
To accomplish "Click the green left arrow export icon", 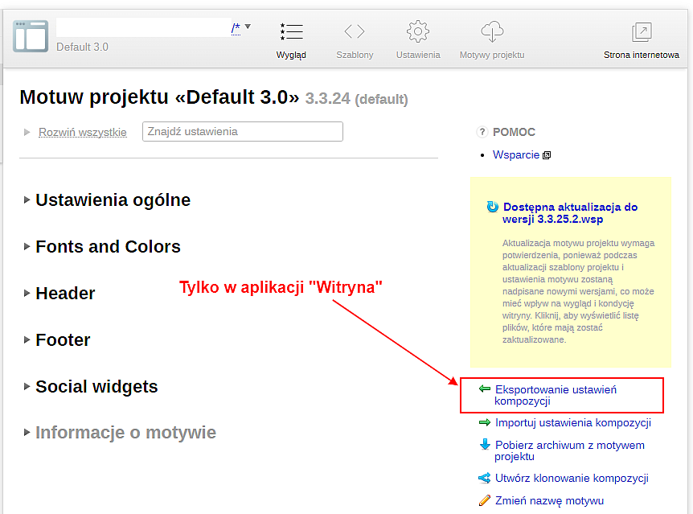I will tap(485, 389).
